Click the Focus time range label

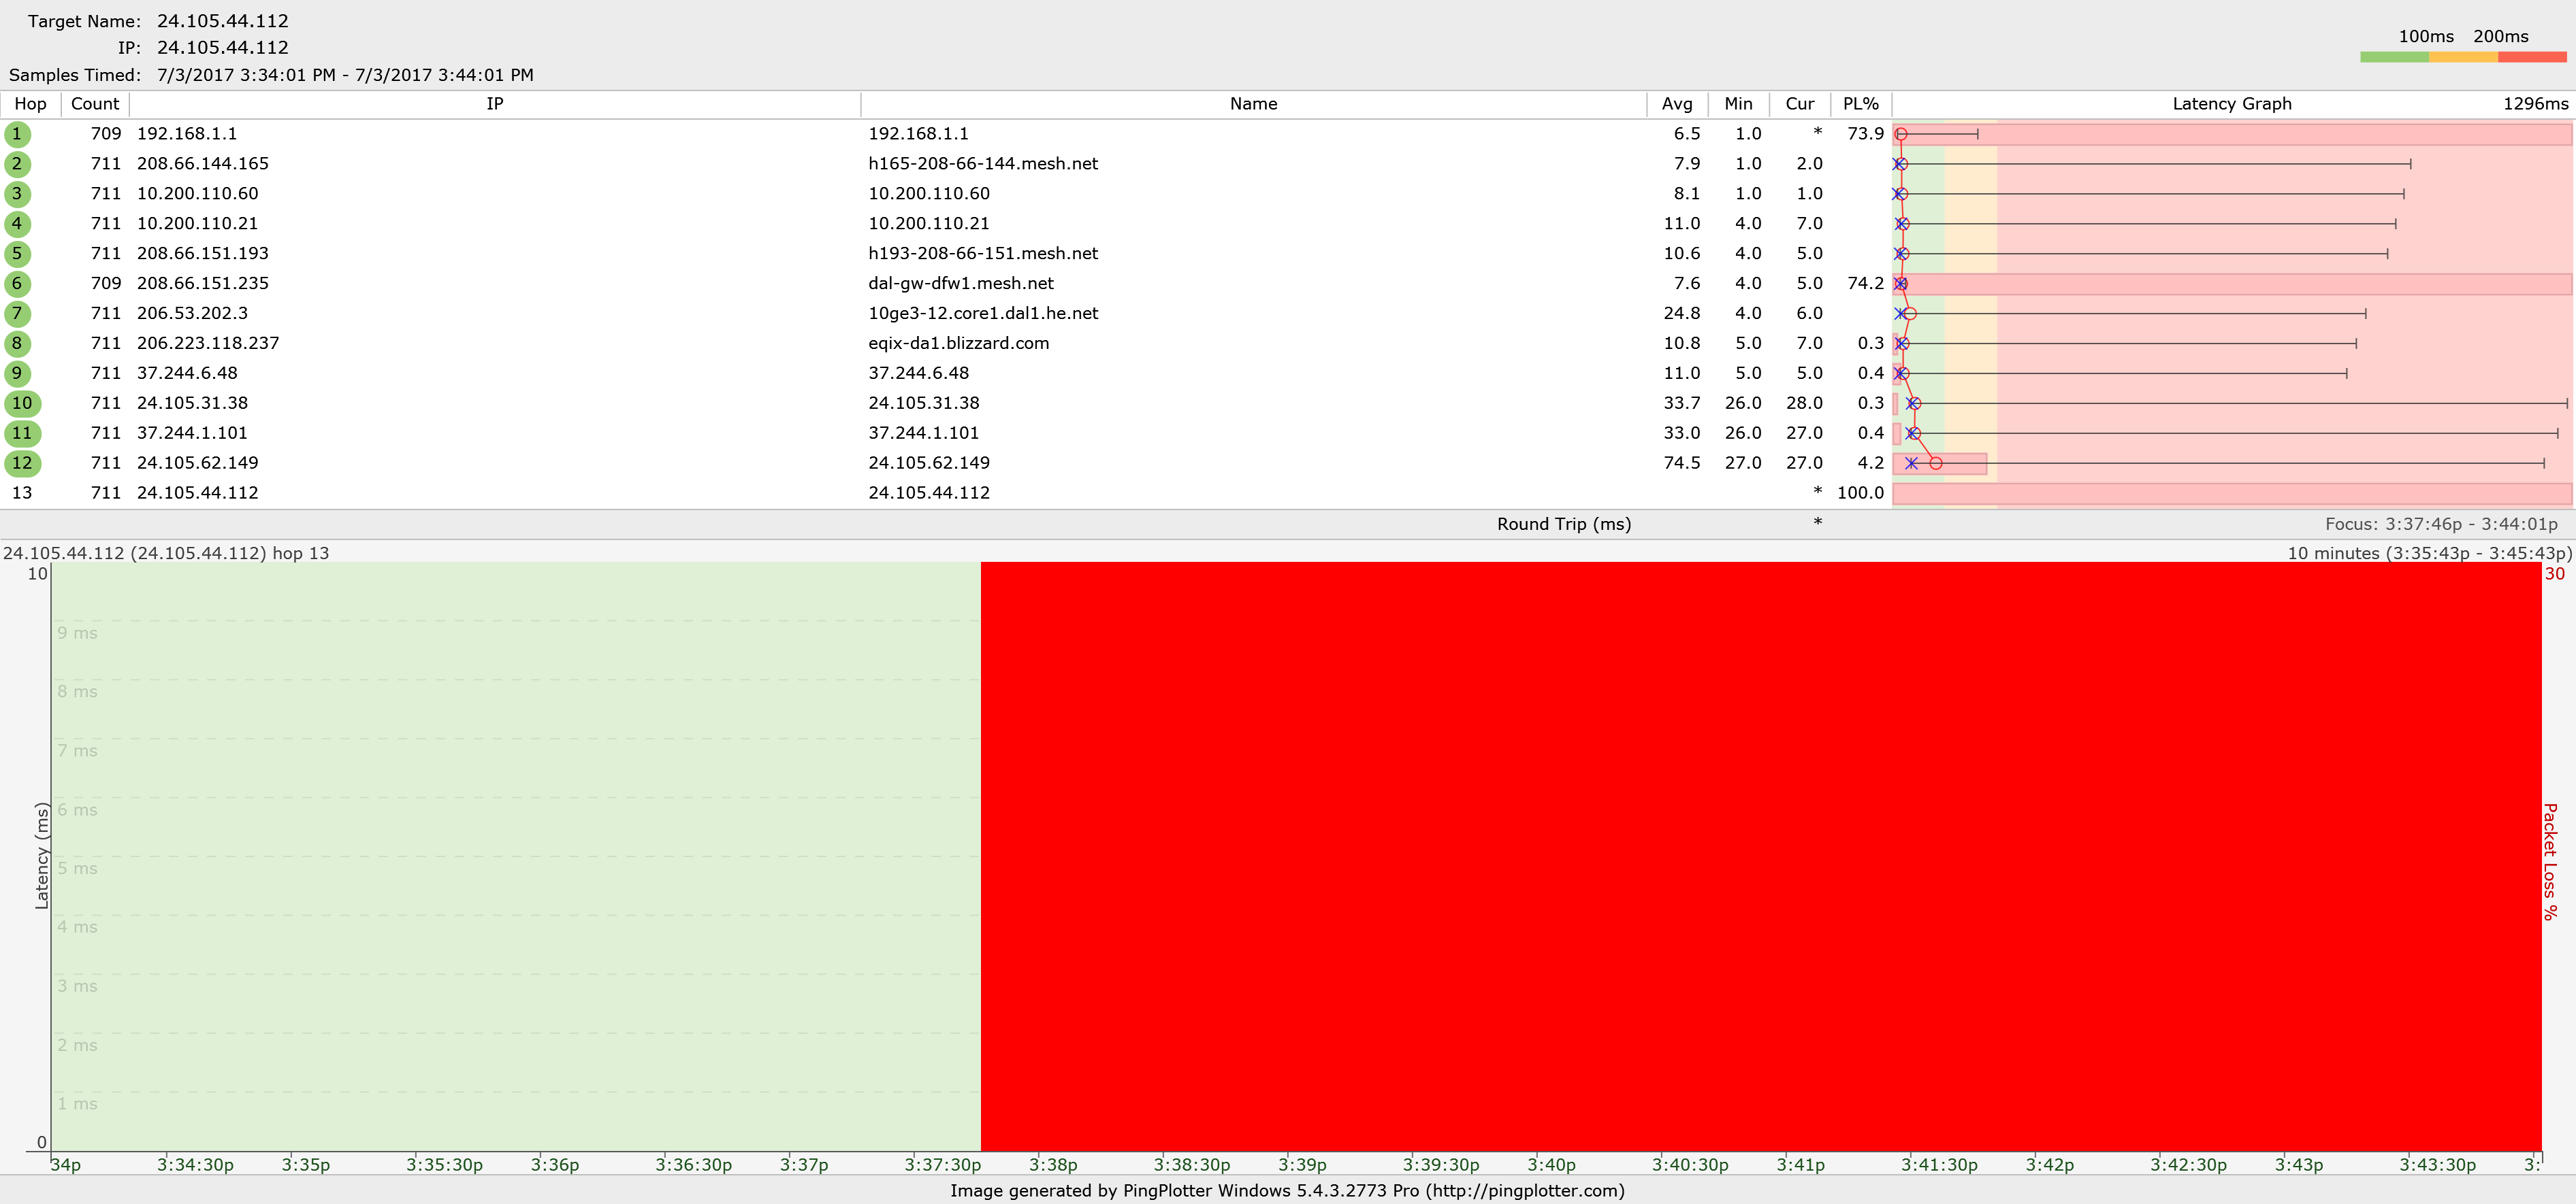coord(2441,524)
